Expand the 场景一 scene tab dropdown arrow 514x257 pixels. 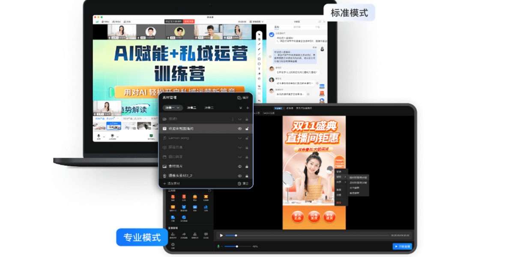(178, 108)
